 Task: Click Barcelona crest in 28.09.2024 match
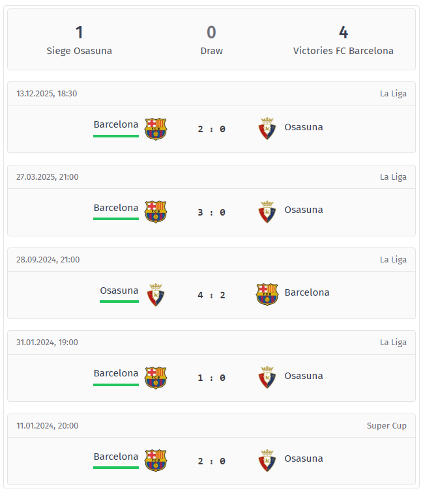tap(267, 294)
